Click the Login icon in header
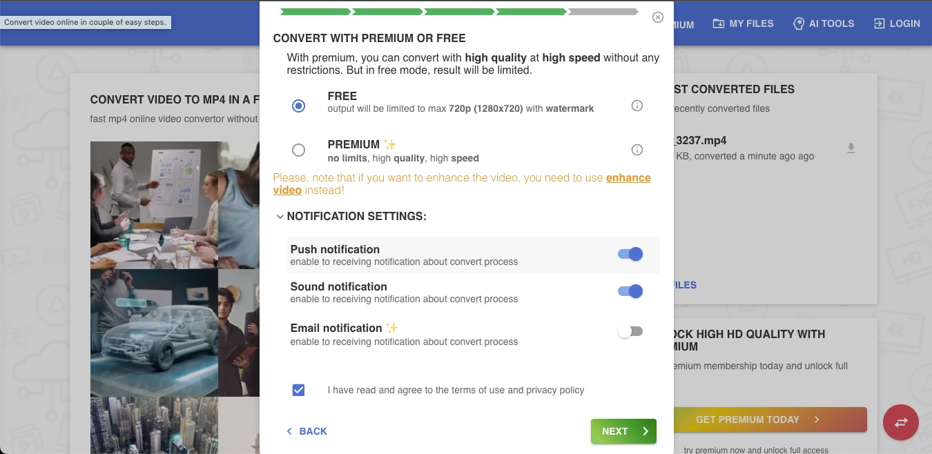 pyautogui.click(x=879, y=23)
